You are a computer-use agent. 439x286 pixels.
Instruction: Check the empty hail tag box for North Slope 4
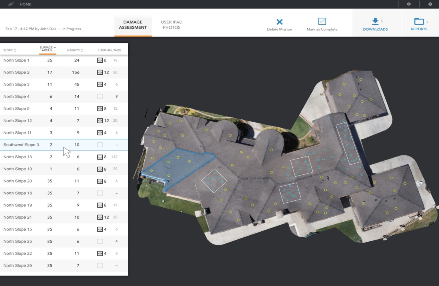coord(100,96)
